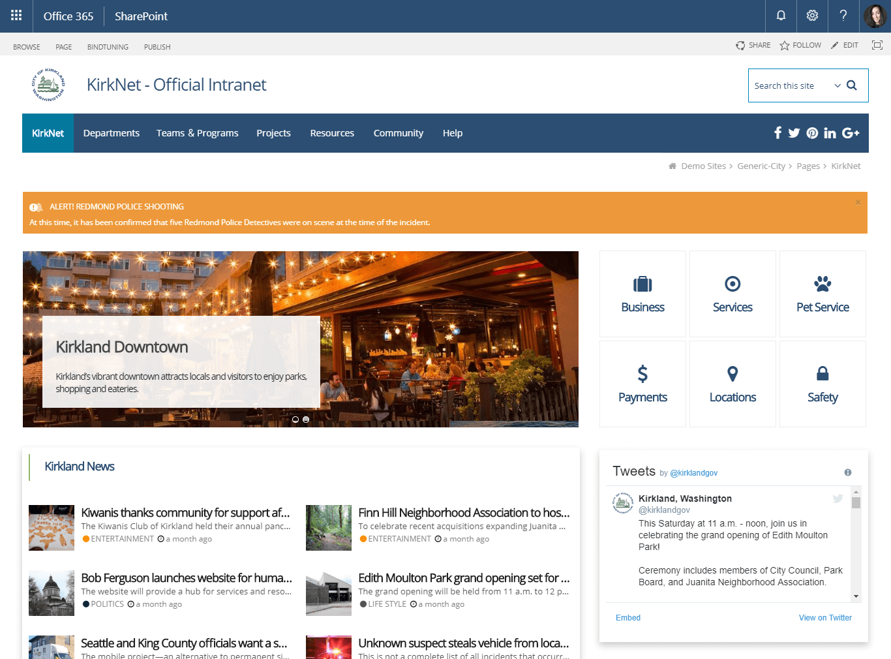Click the search magnifier icon
This screenshot has width=891, height=659.
(x=852, y=85)
